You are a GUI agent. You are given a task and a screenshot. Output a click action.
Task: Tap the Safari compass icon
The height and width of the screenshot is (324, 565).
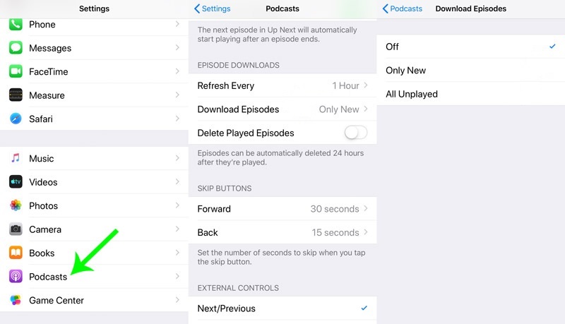pos(16,119)
